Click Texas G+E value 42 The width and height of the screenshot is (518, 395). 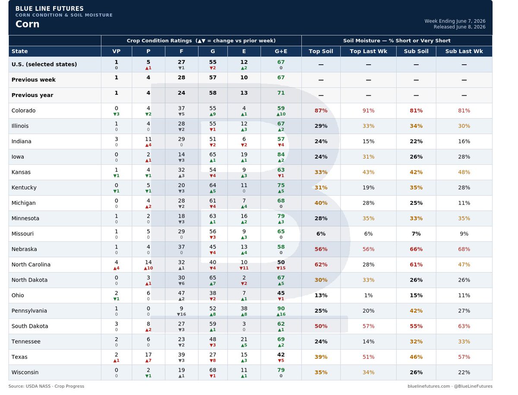point(281,355)
